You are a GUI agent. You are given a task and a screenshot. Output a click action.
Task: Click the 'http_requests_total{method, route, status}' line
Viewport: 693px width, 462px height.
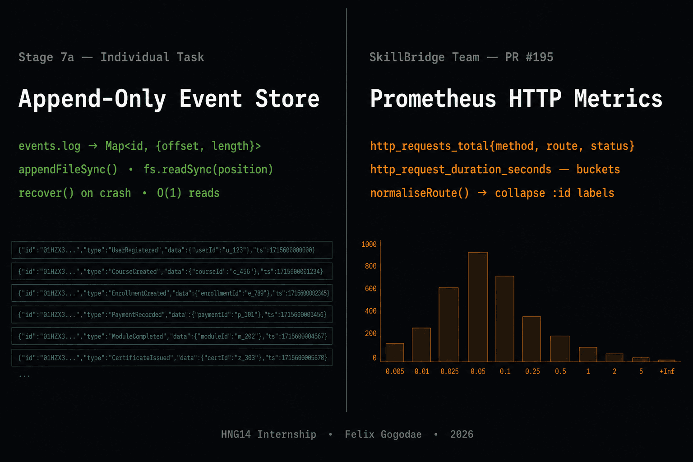(502, 146)
